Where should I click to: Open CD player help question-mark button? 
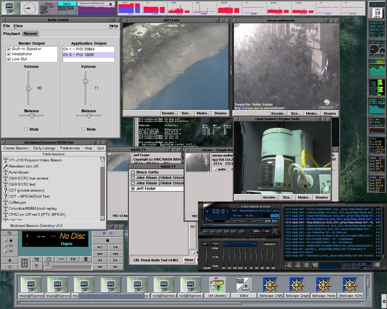(x=36, y=266)
